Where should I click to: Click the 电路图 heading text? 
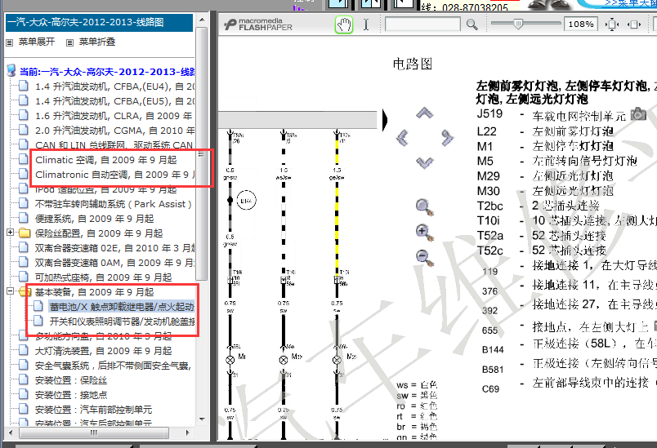pyautogui.click(x=413, y=64)
